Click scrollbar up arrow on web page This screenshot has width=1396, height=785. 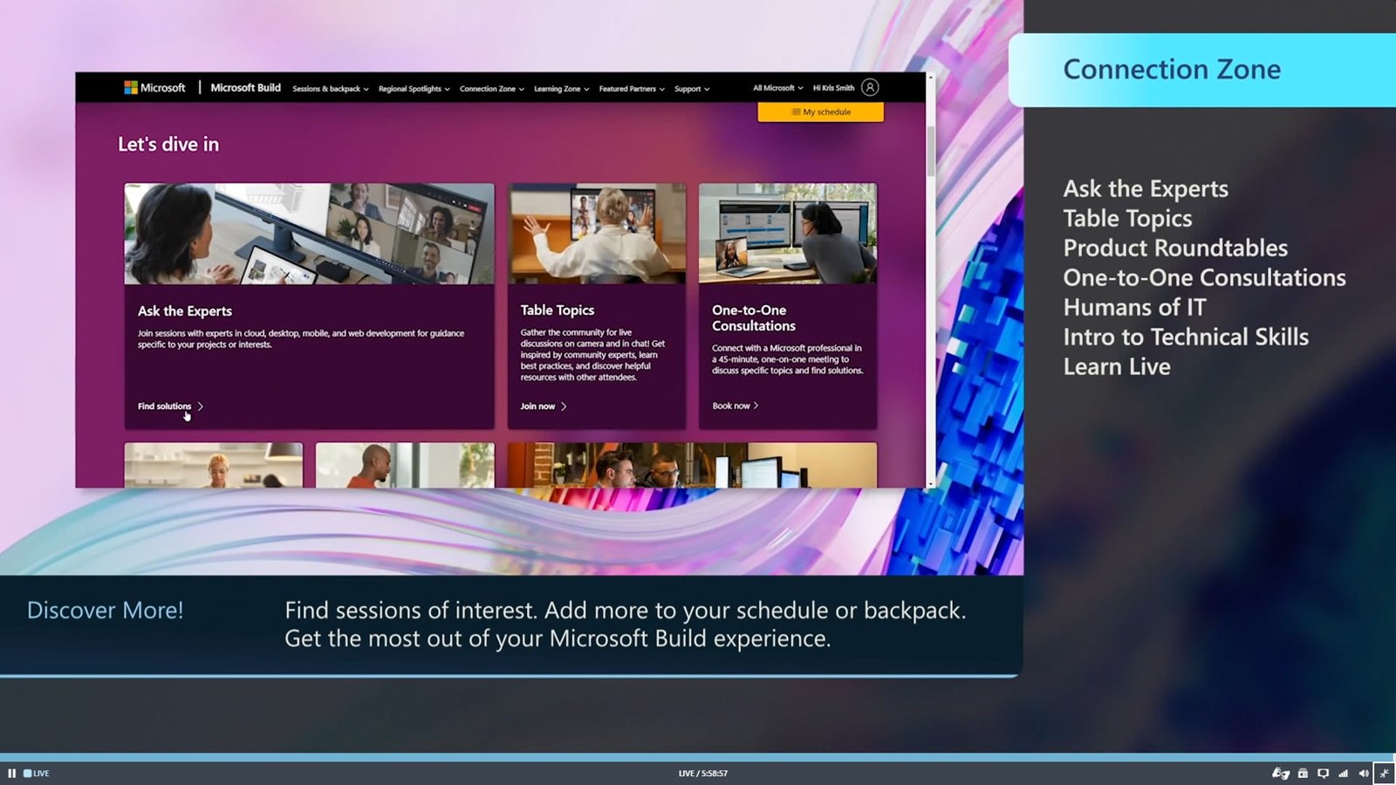(931, 78)
